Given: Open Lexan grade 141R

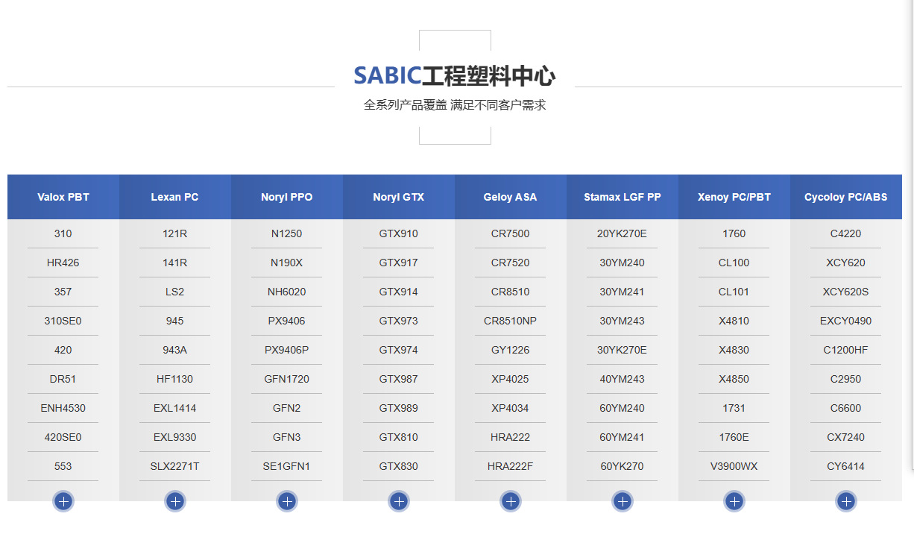Looking at the screenshot, I should coord(175,263).
